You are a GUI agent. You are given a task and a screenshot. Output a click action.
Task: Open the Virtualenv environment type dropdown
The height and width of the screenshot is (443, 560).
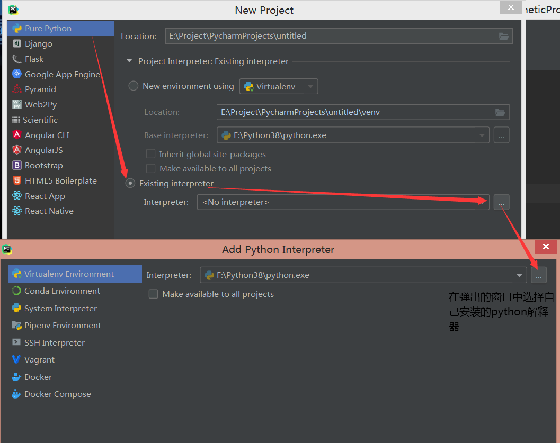coord(279,86)
